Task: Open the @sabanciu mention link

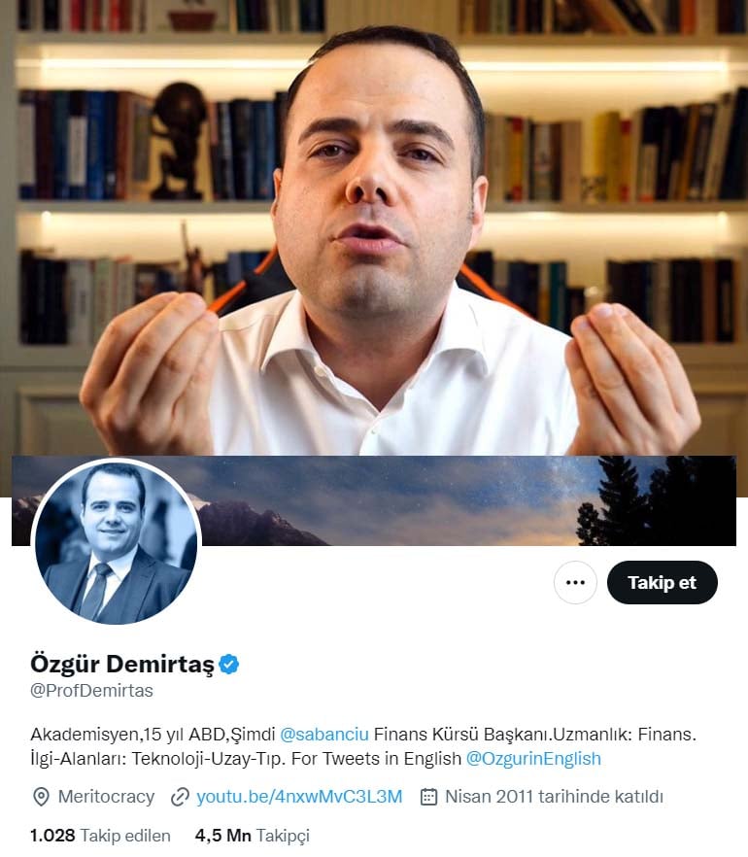Action: (324, 734)
